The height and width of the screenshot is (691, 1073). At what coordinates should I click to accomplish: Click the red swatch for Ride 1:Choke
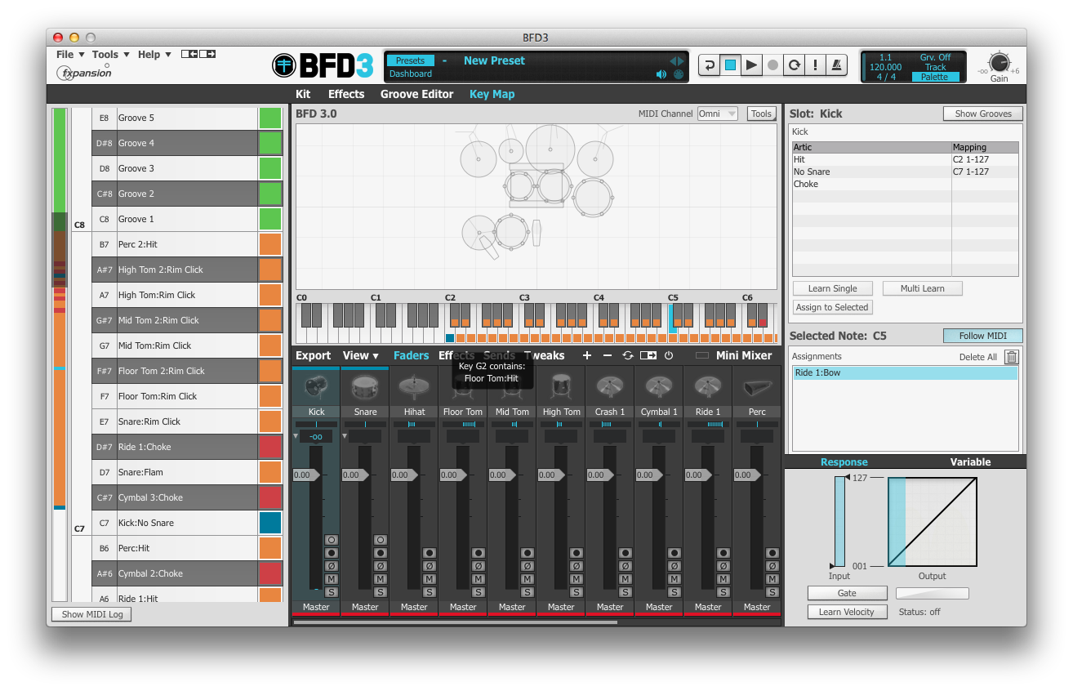(270, 447)
